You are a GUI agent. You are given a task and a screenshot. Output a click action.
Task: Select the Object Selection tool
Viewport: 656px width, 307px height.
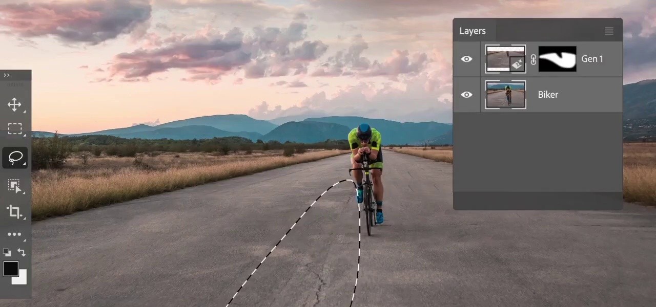coord(15,186)
